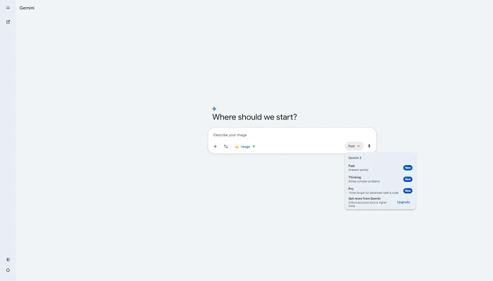
Task: Click the Gemini sparkle icon above greeting
Action: point(214,109)
